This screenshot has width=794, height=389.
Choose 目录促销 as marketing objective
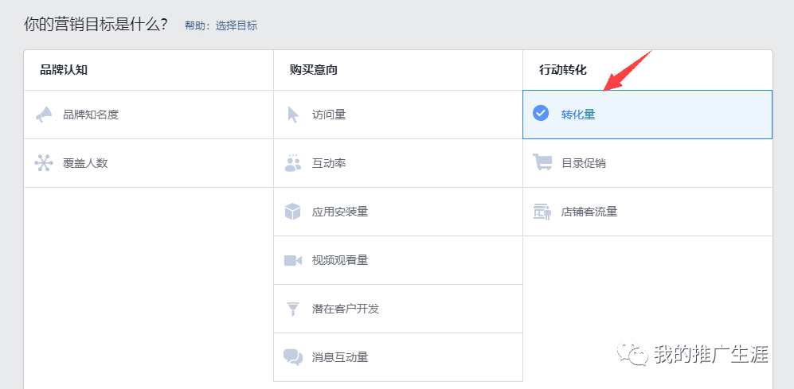click(x=584, y=163)
